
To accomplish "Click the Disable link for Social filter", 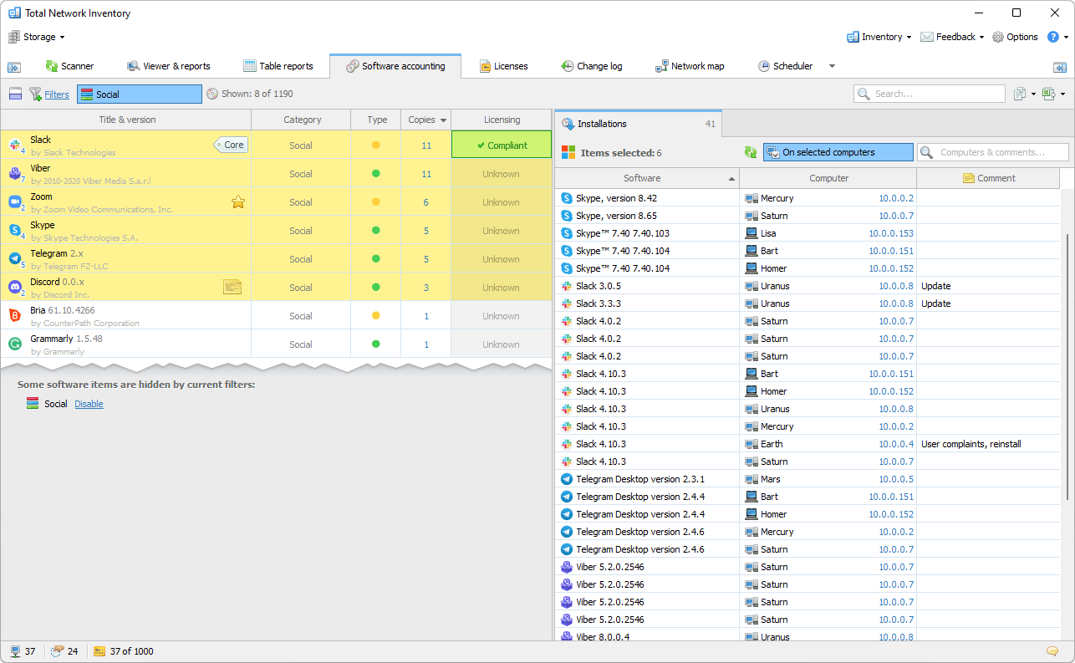I will pyautogui.click(x=89, y=404).
